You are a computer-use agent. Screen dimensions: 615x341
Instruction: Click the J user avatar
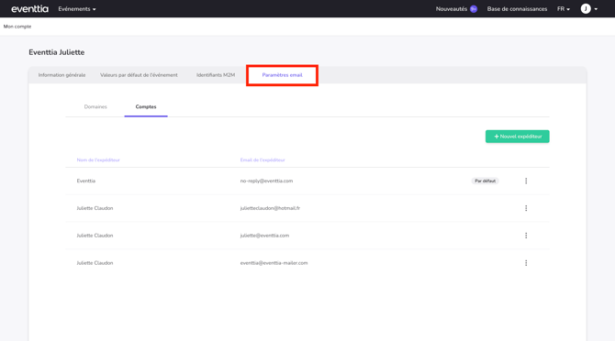[x=586, y=8]
